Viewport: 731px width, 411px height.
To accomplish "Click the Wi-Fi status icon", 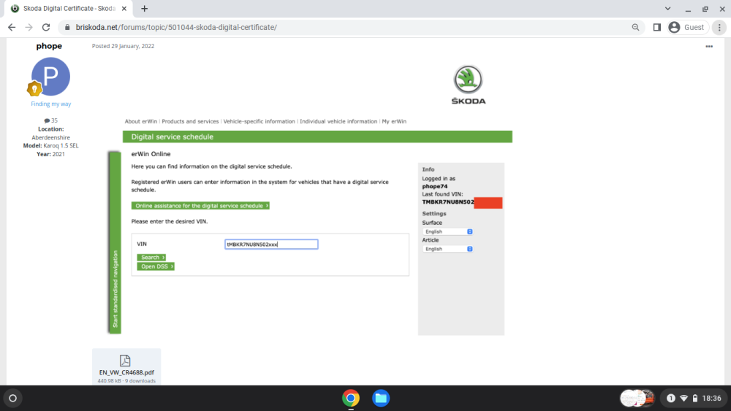I will (684, 399).
